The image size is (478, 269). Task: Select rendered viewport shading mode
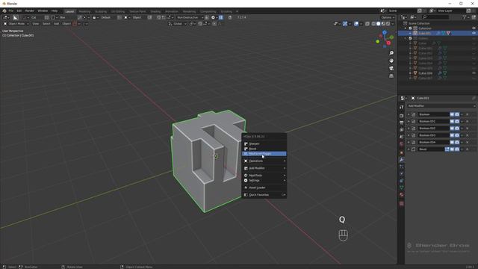click(x=388, y=24)
